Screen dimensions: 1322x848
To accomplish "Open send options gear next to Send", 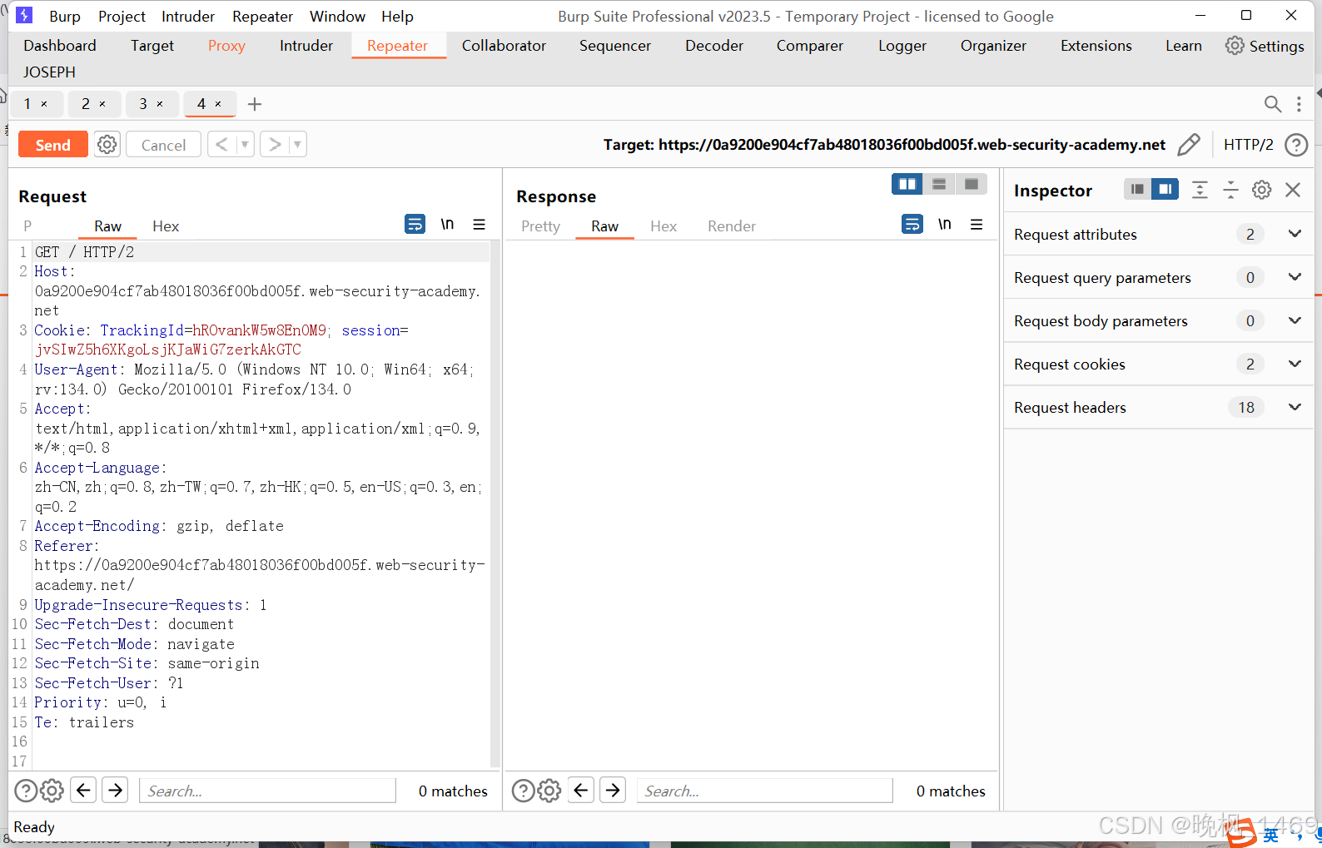I will tap(107, 145).
